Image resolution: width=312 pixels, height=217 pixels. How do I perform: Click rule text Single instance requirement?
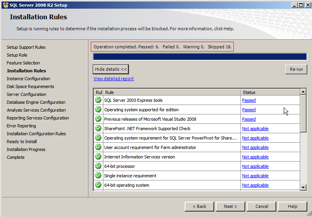point(130,176)
